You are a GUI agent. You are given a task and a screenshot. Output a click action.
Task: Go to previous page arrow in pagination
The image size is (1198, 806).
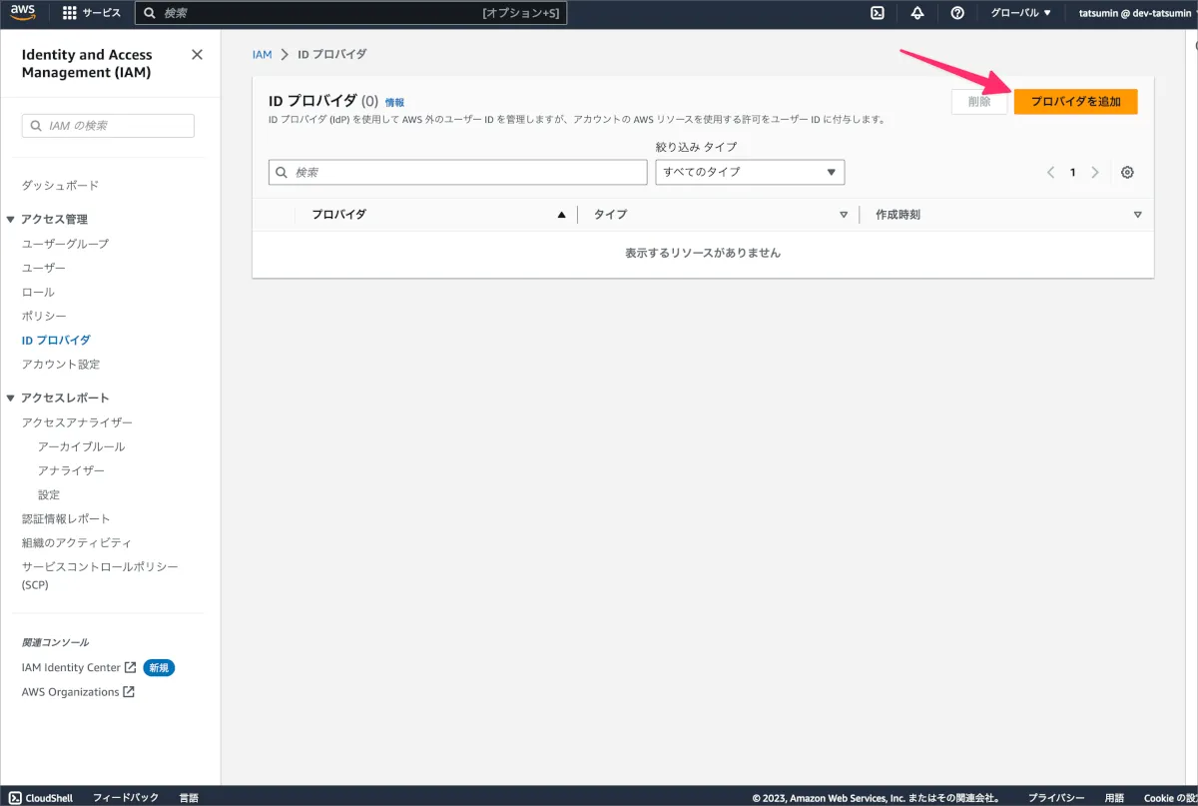tap(1050, 172)
